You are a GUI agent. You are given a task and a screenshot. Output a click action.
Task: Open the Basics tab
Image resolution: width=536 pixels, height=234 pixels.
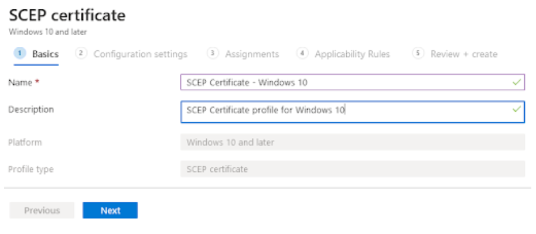46,54
